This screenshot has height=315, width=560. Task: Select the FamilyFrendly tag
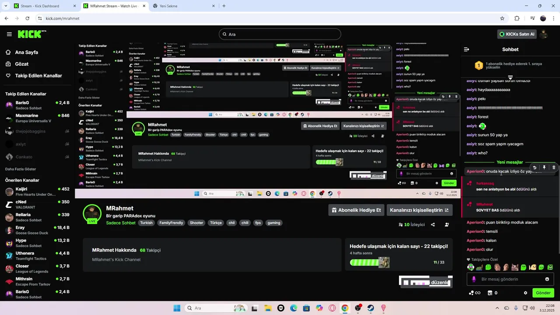tap(171, 223)
